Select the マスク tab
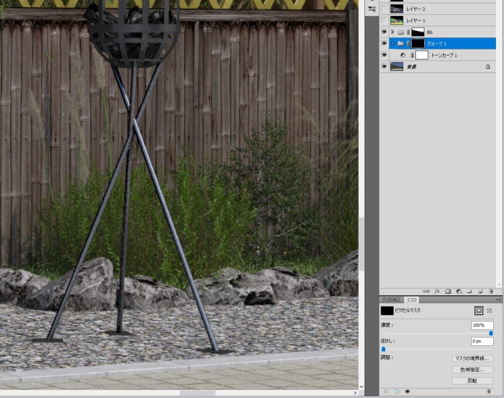 pos(411,300)
